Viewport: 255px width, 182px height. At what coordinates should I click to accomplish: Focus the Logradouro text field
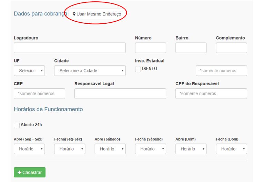point(70,48)
